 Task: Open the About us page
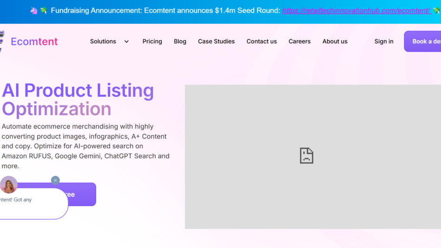click(335, 41)
